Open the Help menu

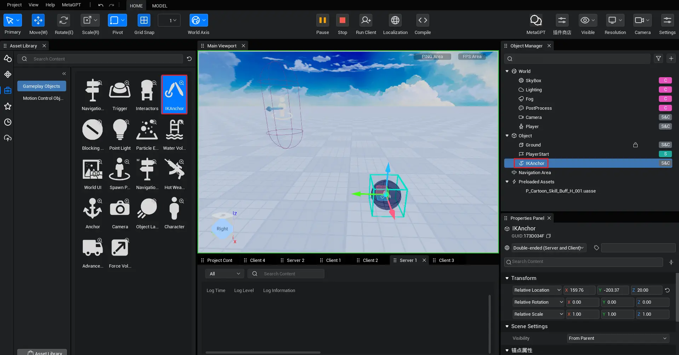[x=50, y=5]
